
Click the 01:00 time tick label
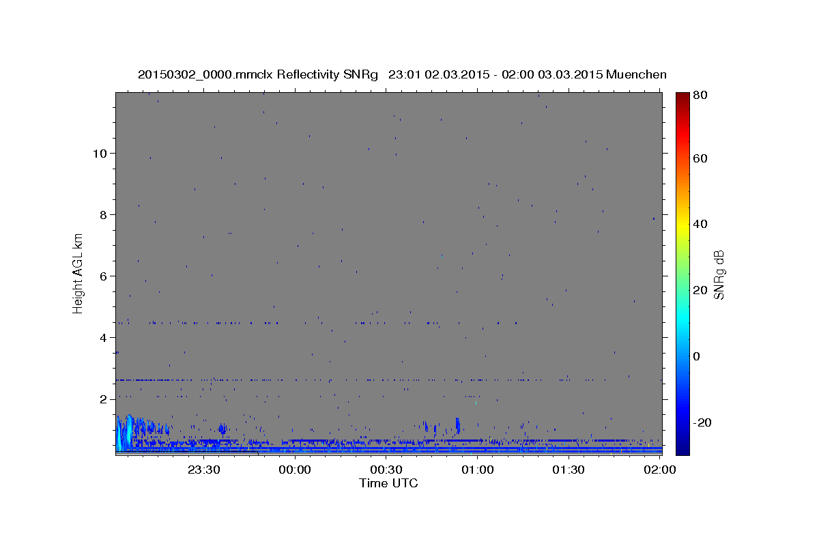pos(477,470)
